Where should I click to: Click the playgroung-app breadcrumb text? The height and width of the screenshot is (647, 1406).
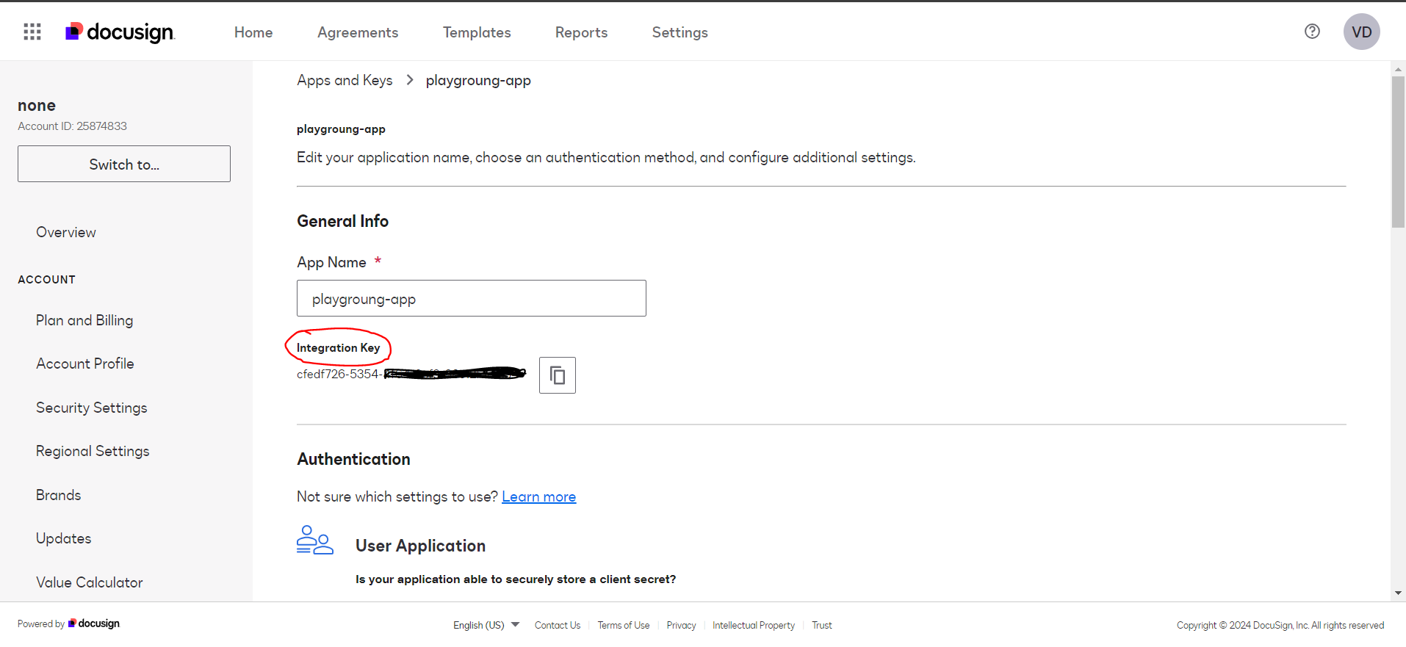pyautogui.click(x=478, y=80)
